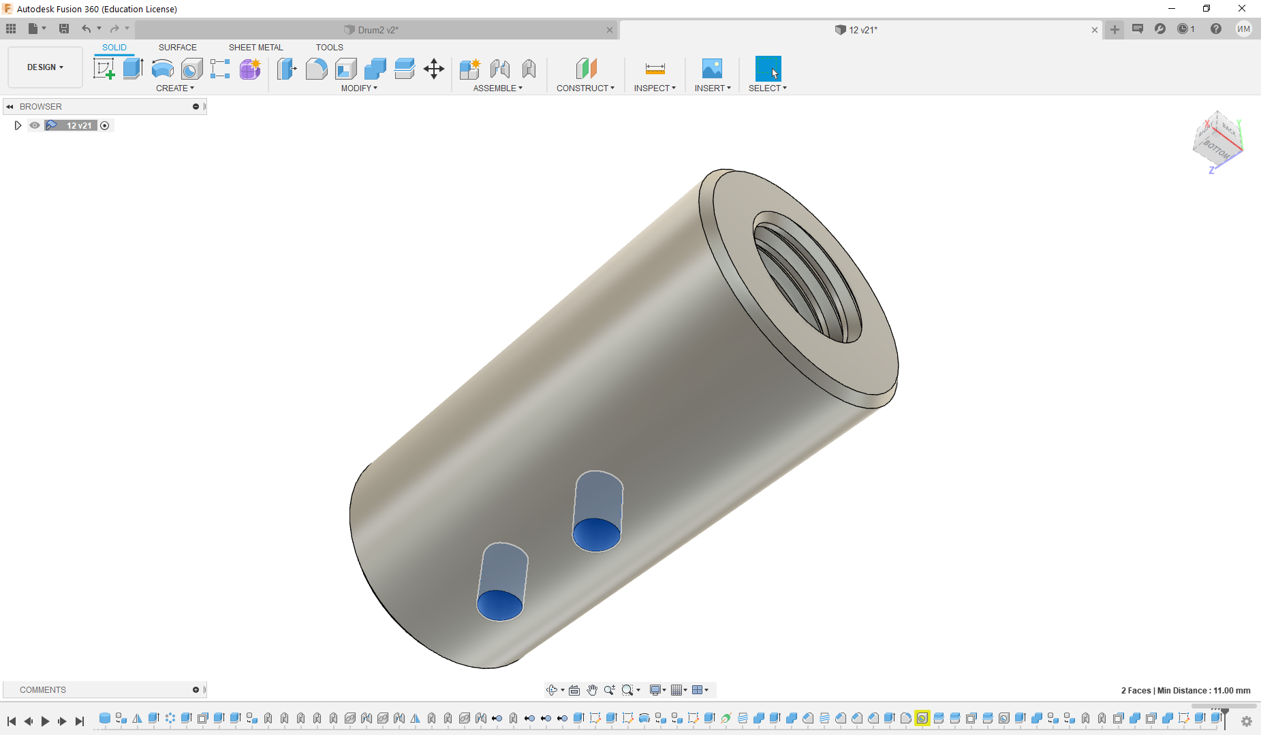Switch to the SHEET METAL tab
Viewport: 1261px width, 735px height.
pos(256,48)
